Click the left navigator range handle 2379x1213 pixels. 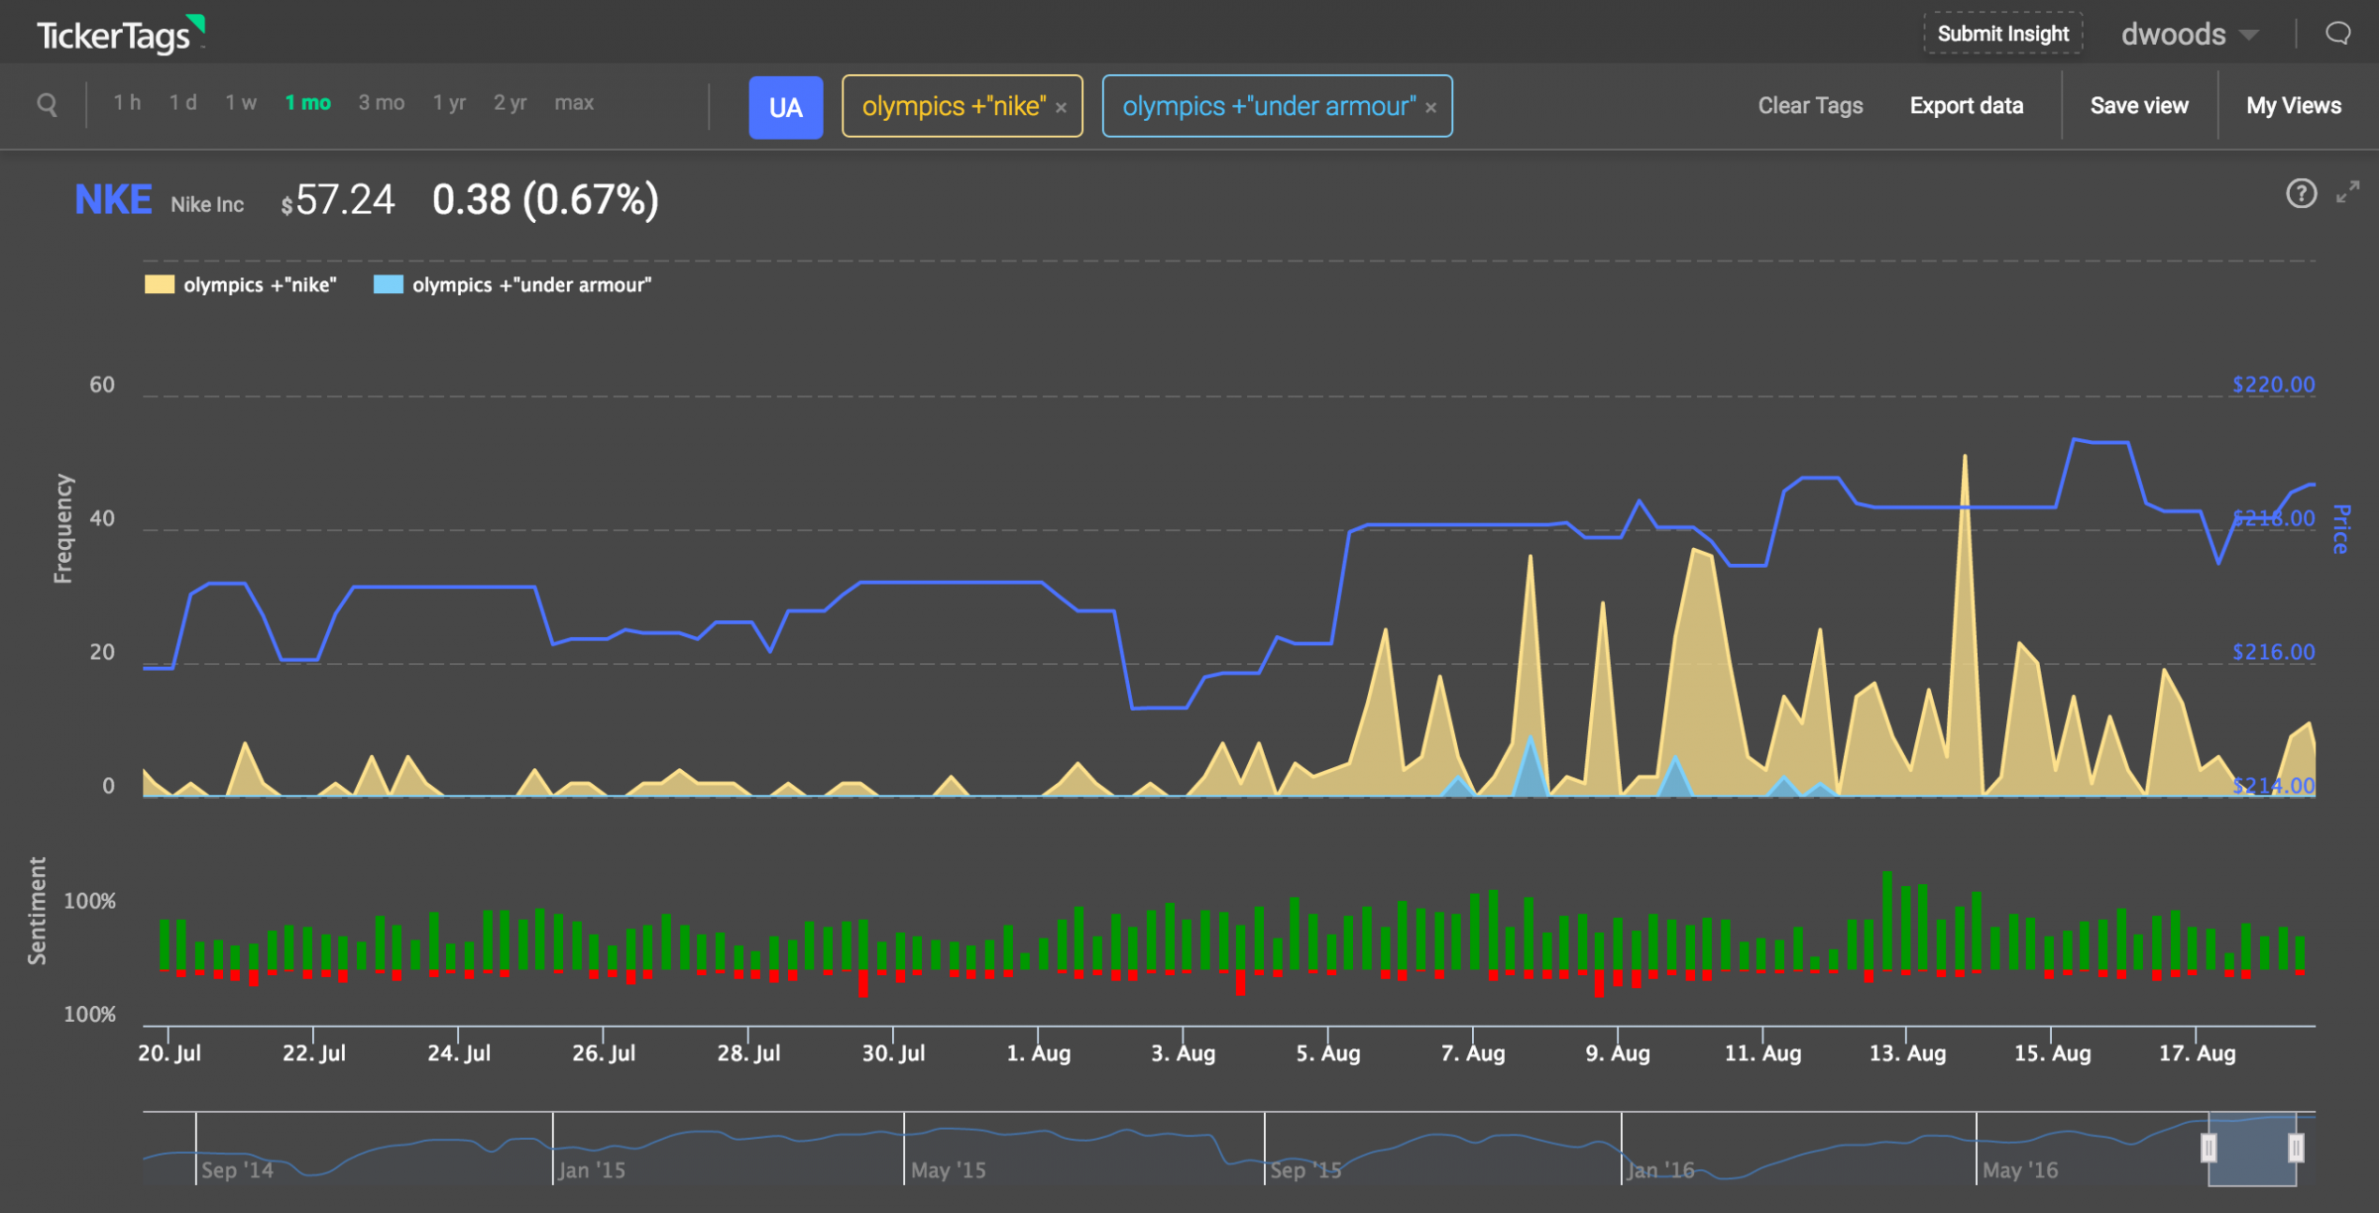(x=2209, y=1148)
